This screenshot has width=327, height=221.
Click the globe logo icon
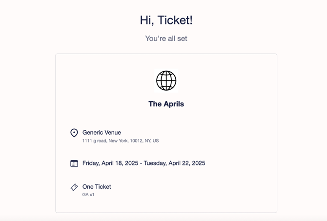tap(166, 80)
